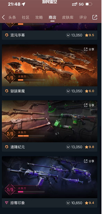Open the 獄燄業魔 bundle name link
The image size is (103, 214).
coord(18,91)
